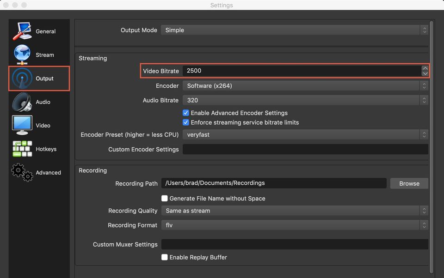Switch to the General tab label
This screenshot has width=444, height=278.
[x=46, y=31]
